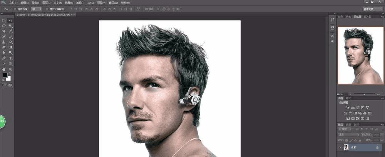Select the Rectangular Marquee tool
This screenshot has height=157, width=385.
[4, 20]
